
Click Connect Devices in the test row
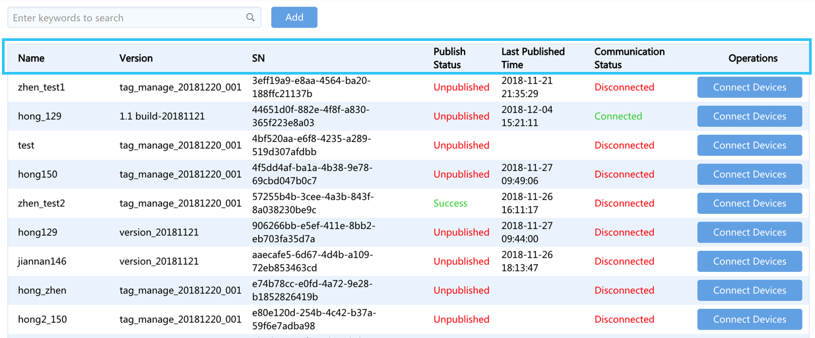750,145
